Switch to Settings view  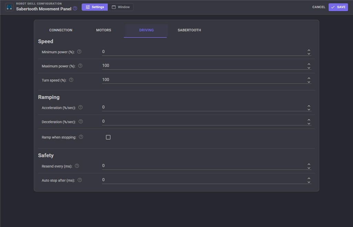(95, 7)
